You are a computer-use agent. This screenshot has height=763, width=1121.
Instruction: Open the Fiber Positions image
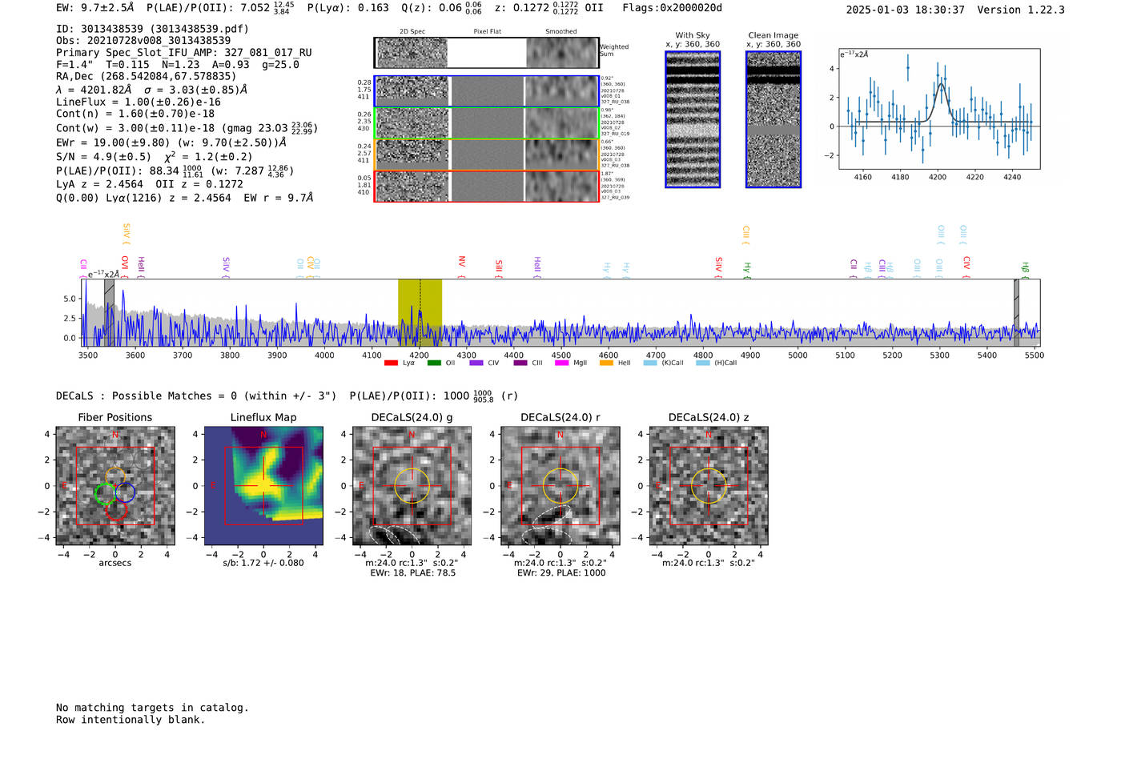click(115, 486)
